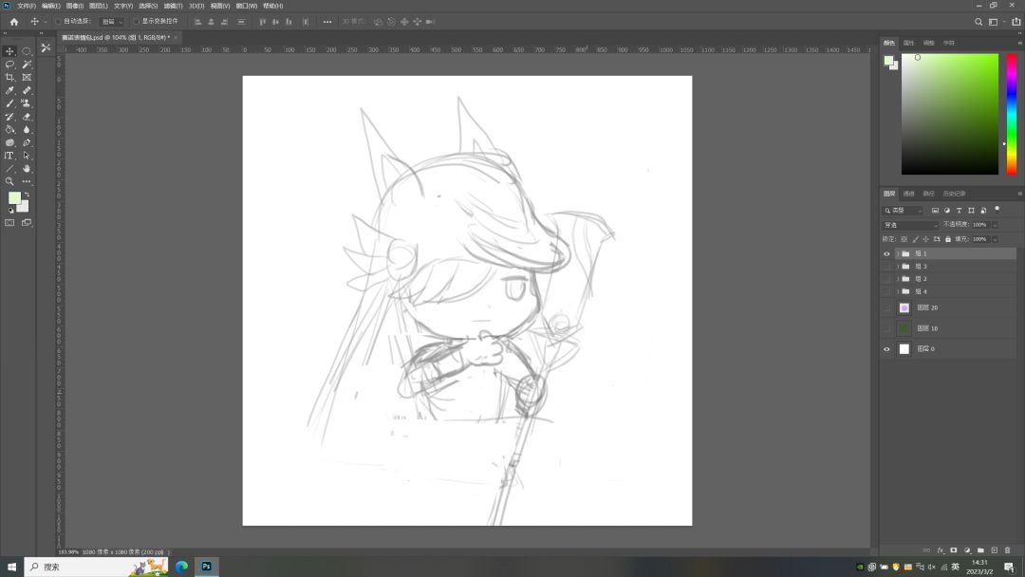This screenshot has height=577, width=1025.
Task: Click the foreground color swatch in toolbox
Action: 14,198
